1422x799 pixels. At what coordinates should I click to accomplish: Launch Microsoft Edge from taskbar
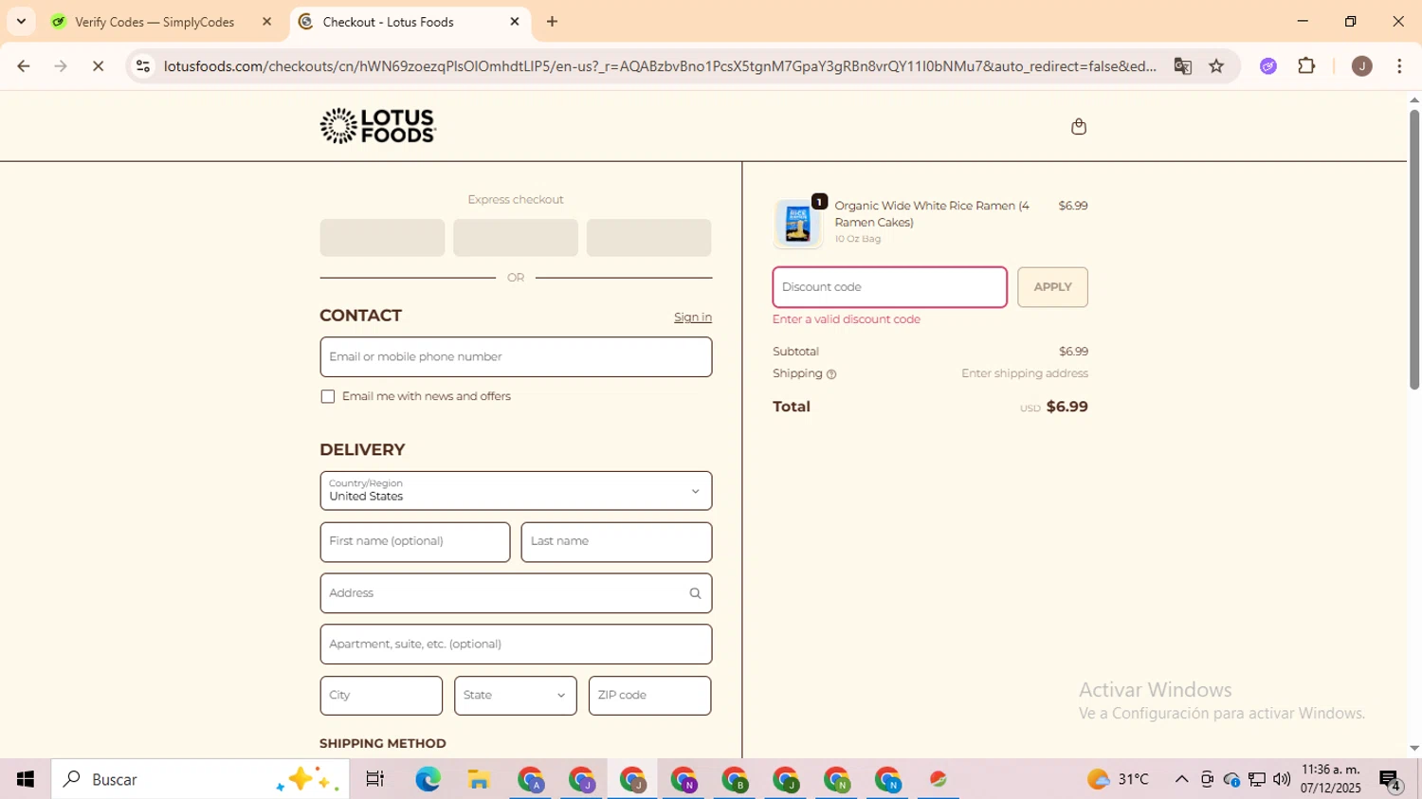(428, 779)
